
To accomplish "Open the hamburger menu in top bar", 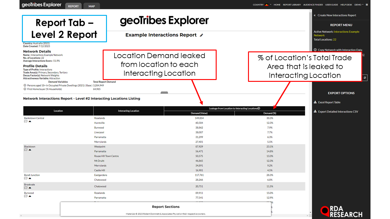I will point(367,5).
